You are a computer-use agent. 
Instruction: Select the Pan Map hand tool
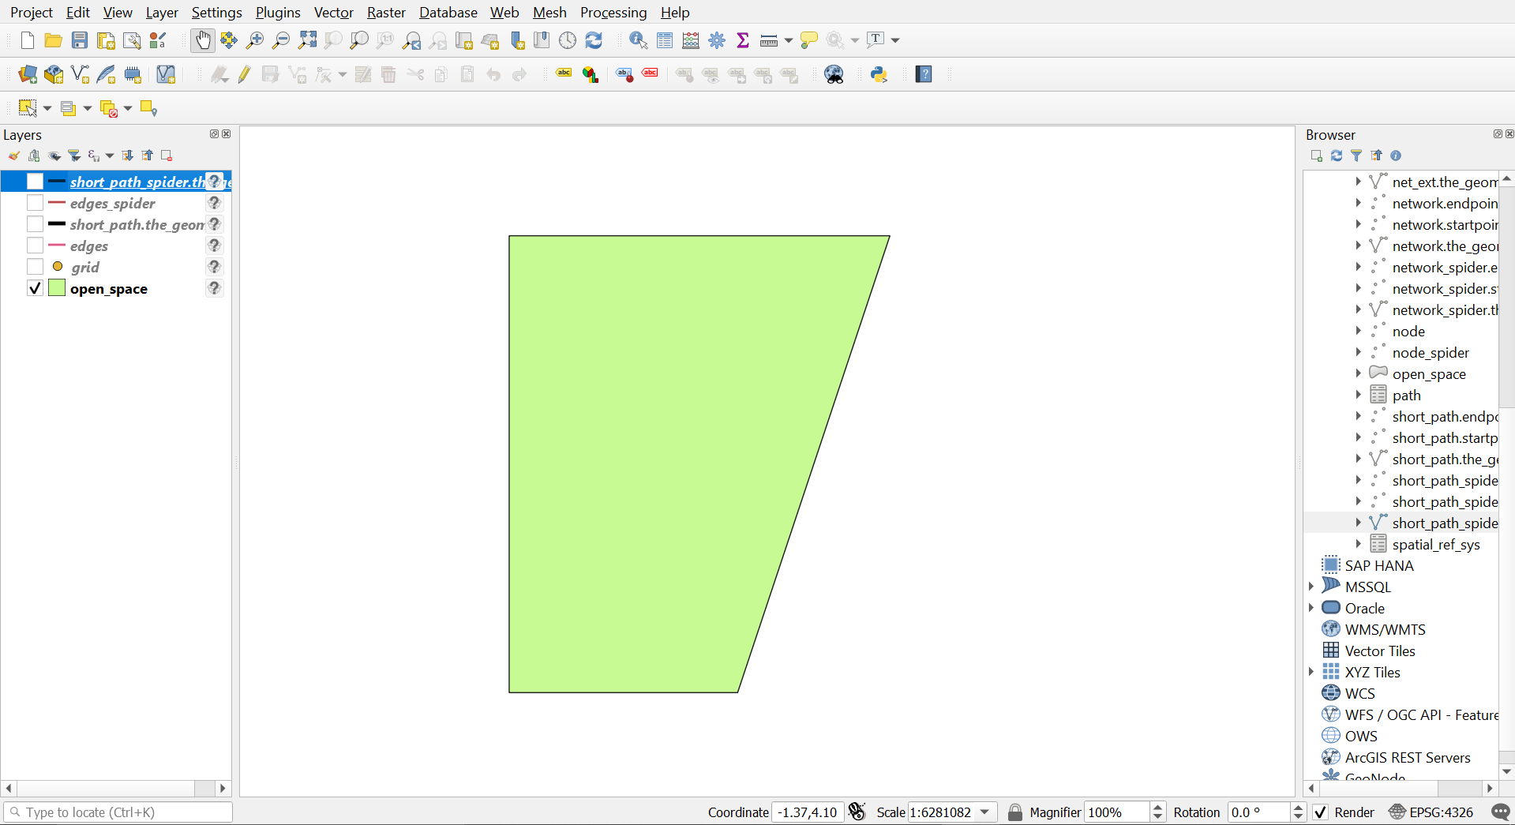click(203, 40)
